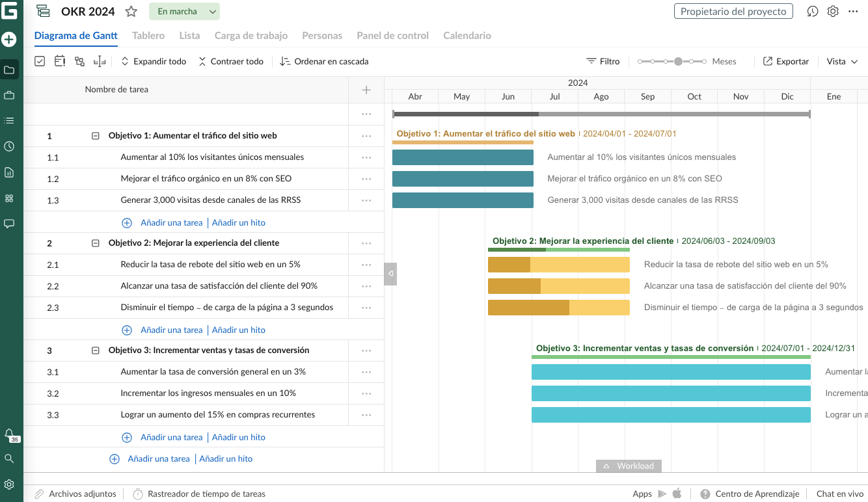
Task: Click Añadir un hito under Objetivo 2
Action: click(x=239, y=330)
